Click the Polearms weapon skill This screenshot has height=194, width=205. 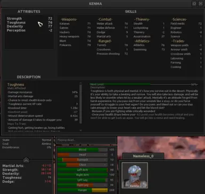pos(75,45)
